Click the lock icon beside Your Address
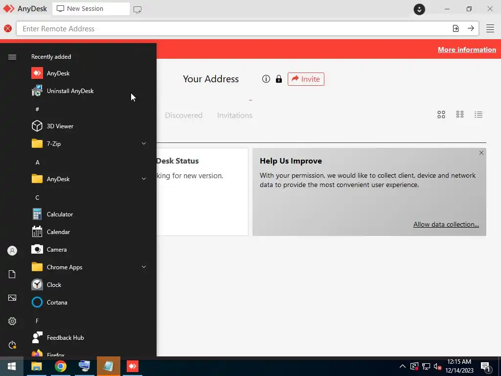This screenshot has height=376, width=501. (x=279, y=79)
